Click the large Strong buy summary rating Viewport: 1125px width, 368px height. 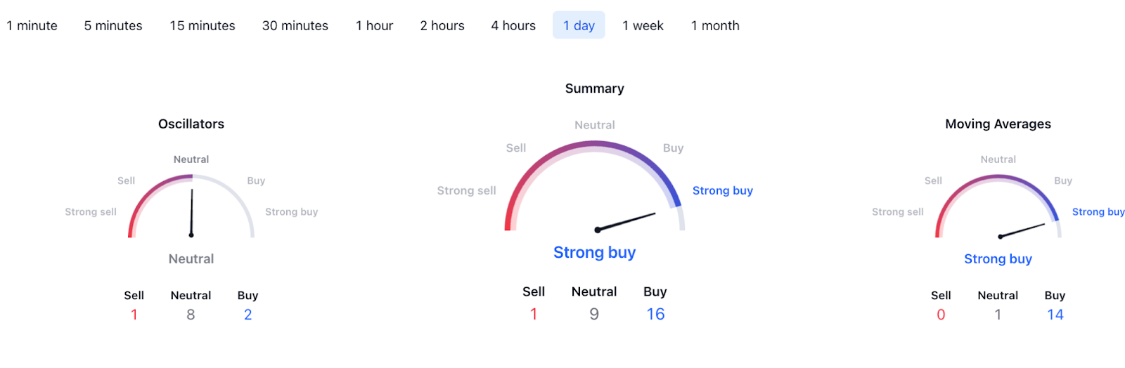[595, 252]
